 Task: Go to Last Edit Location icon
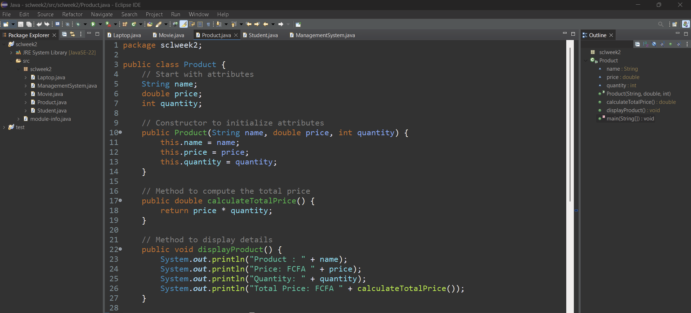click(249, 24)
